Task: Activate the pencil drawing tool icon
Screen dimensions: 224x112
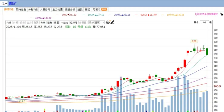Action: click(x=112, y=22)
